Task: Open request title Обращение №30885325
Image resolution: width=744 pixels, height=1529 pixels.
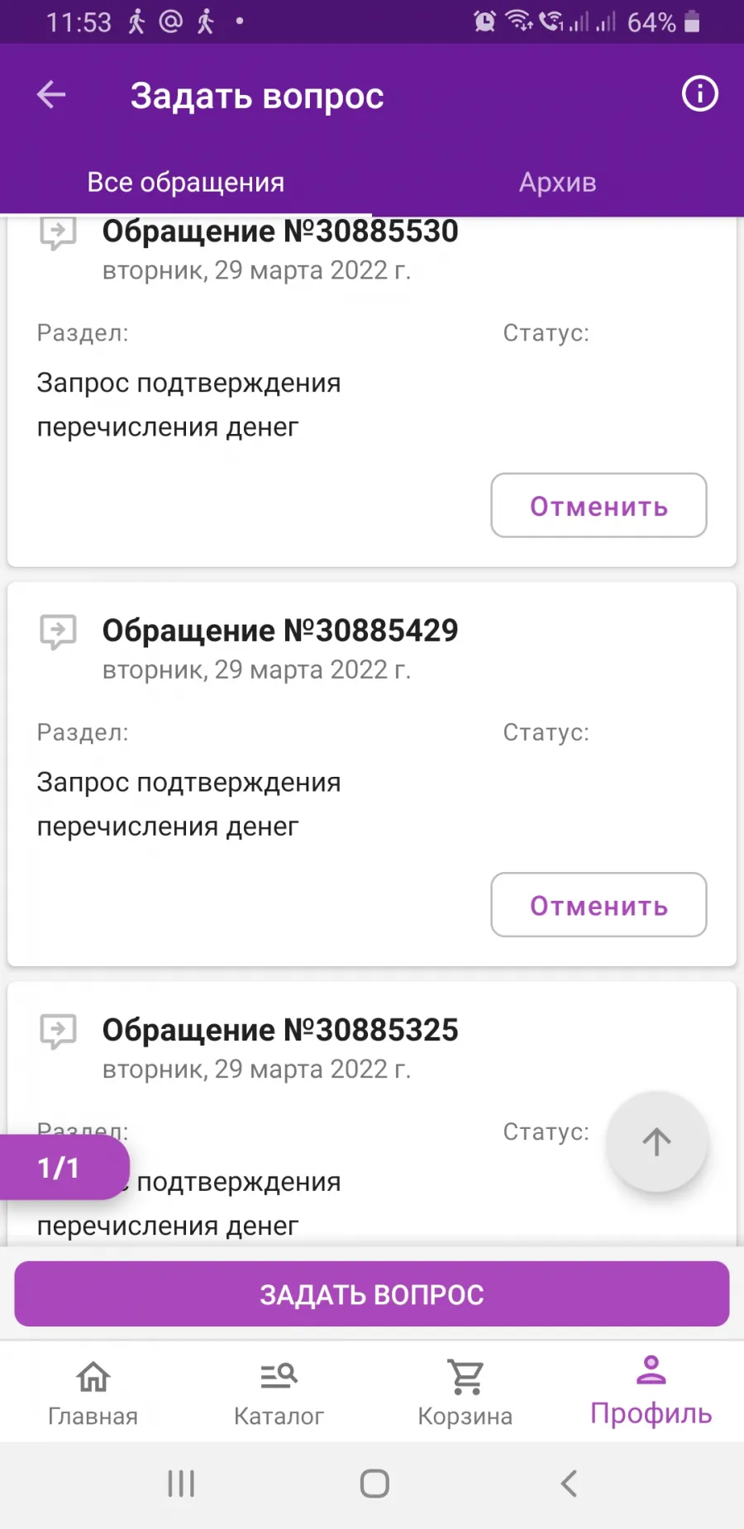Action: (280, 1030)
